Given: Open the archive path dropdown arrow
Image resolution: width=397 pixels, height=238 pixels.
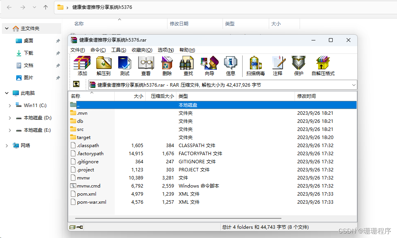Looking at the screenshot, I should point(354,85).
